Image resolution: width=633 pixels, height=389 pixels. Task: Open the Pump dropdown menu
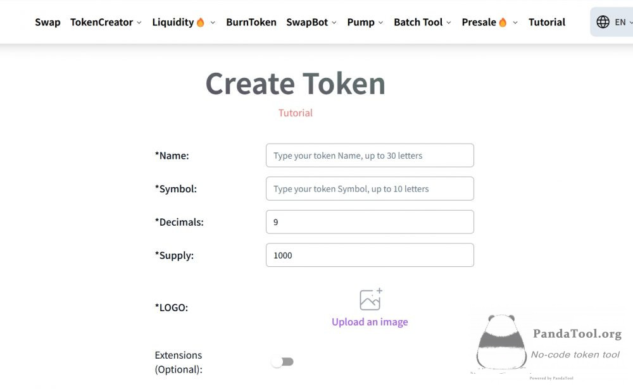(365, 22)
